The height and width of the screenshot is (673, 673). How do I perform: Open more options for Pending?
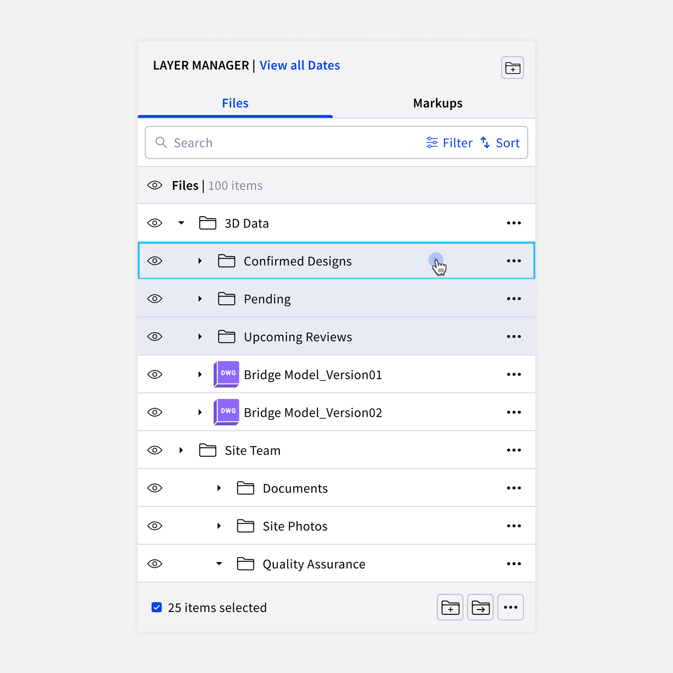click(514, 299)
